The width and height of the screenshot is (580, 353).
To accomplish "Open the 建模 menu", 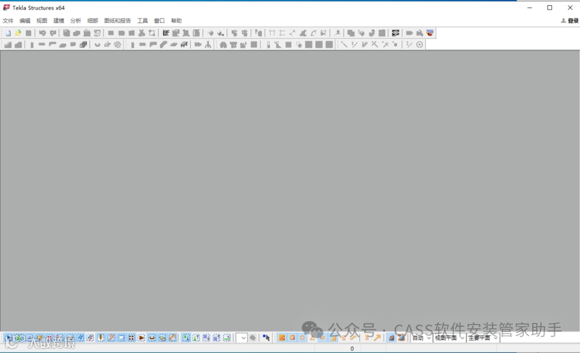I will pyautogui.click(x=59, y=21).
